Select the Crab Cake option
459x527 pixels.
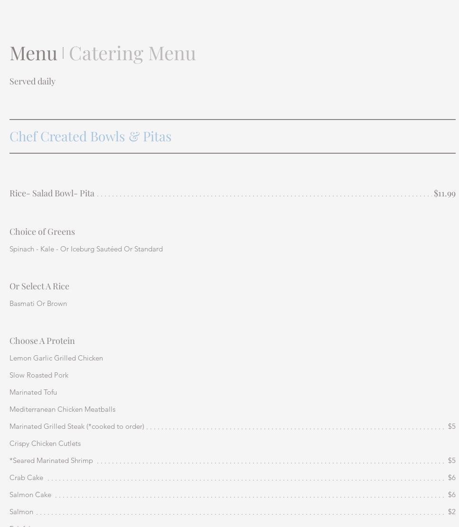point(26,478)
